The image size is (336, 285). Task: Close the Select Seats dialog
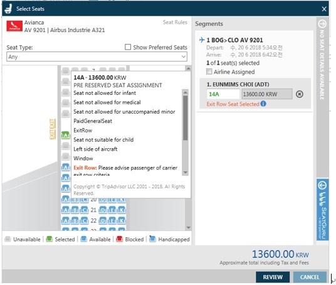324,9
